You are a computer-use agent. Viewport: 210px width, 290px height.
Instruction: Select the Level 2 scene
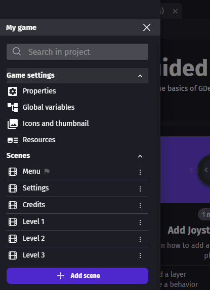point(77,239)
